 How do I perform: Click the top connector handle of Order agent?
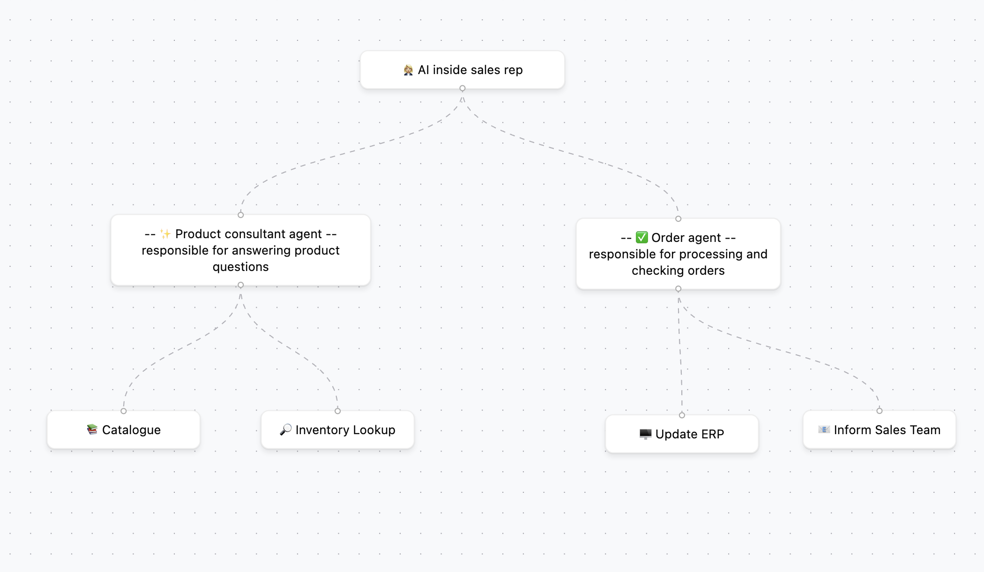pyautogui.click(x=678, y=219)
